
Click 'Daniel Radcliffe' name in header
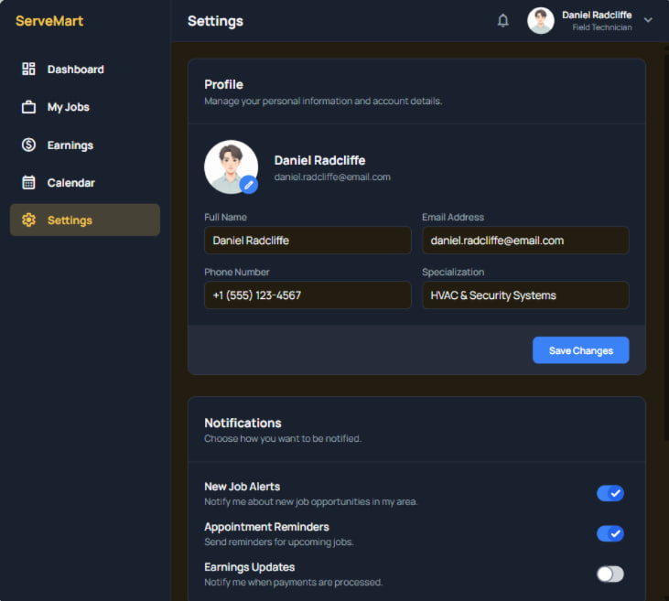pos(597,15)
